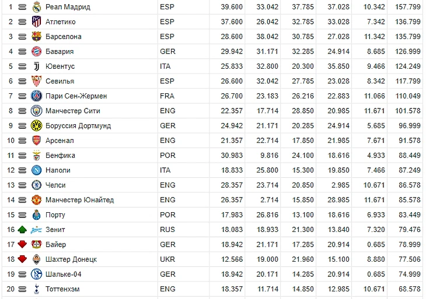The height and width of the screenshot is (299, 426).
Task: Click the Arsenal club crest icon
Action: (x=37, y=140)
